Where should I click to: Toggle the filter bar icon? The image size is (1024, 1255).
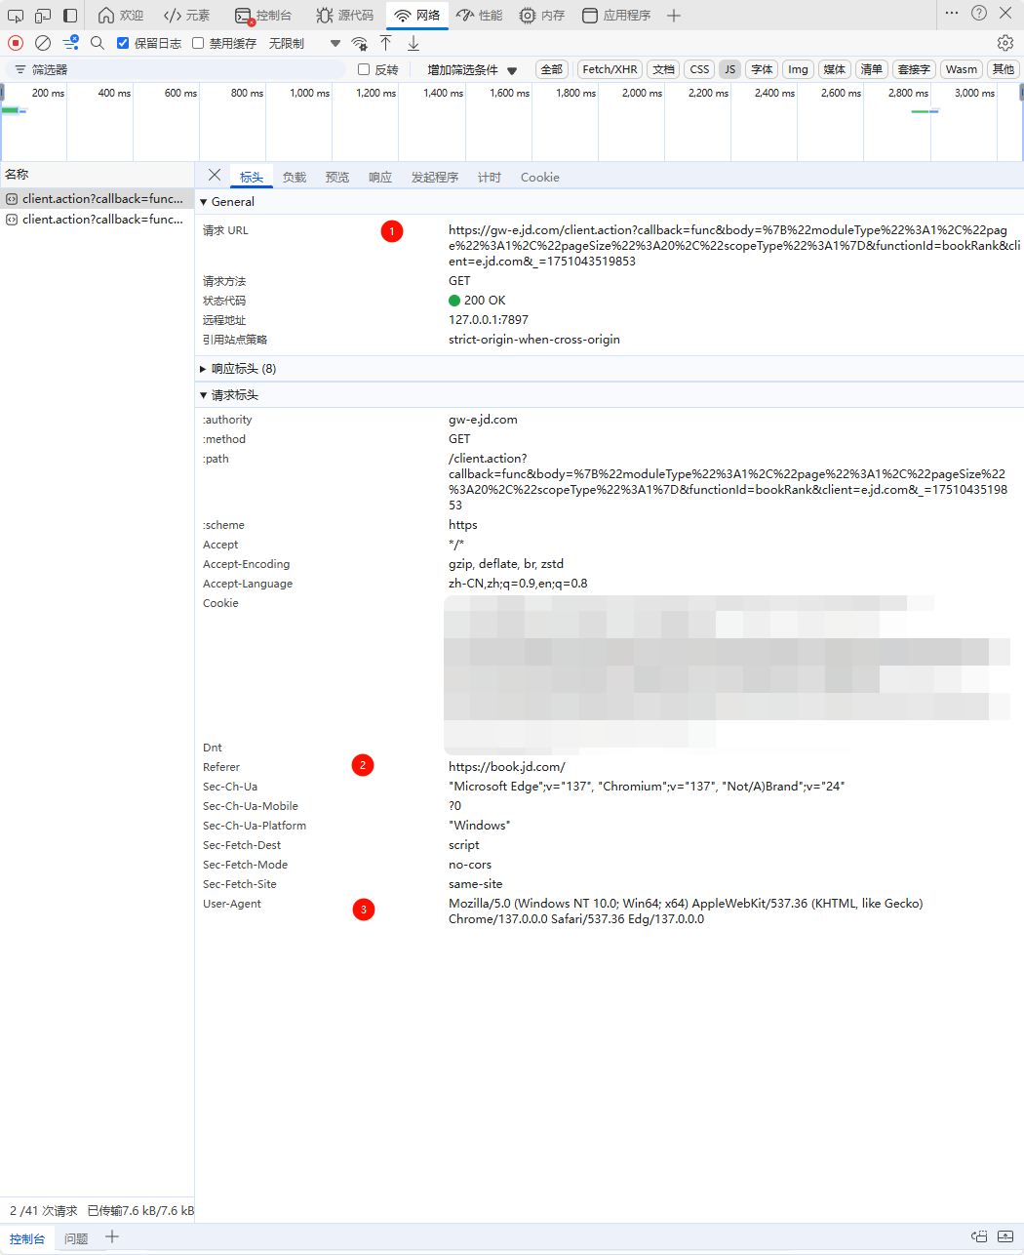tap(70, 43)
